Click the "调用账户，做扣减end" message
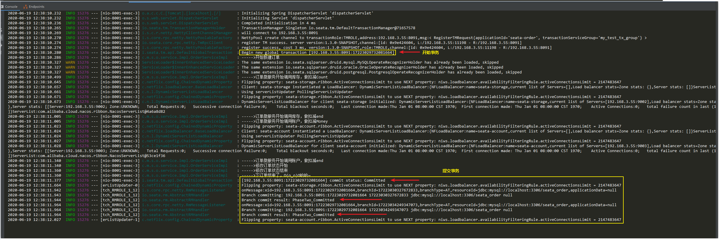Viewport: 720px width, 240px height. point(282,161)
